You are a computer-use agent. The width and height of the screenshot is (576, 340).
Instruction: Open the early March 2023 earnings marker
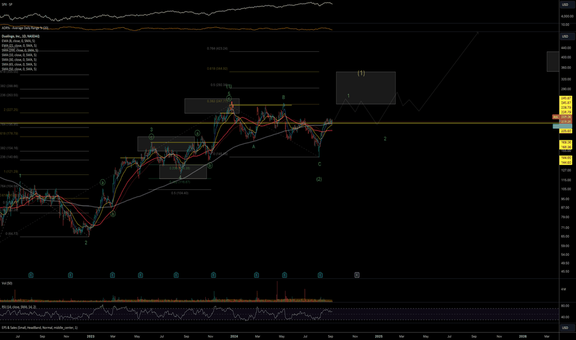point(112,274)
